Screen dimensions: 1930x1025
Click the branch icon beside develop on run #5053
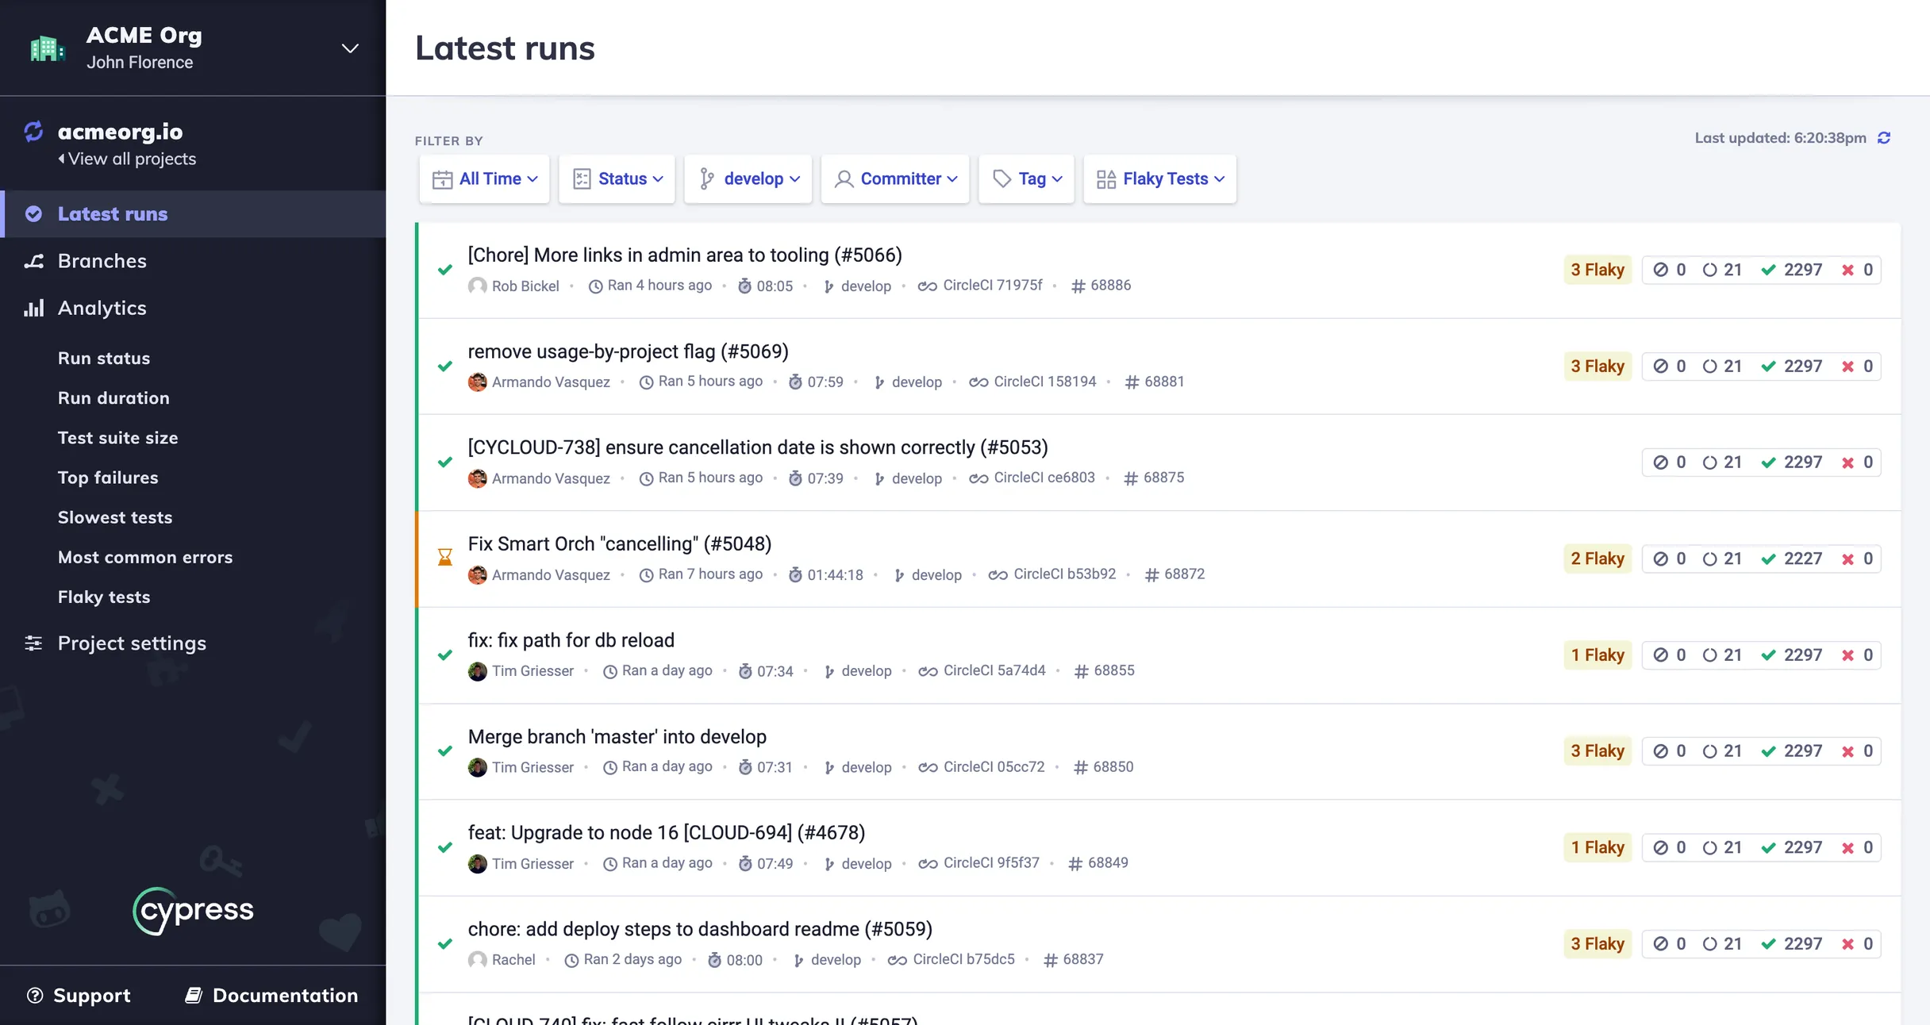pyautogui.click(x=878, y=478)
